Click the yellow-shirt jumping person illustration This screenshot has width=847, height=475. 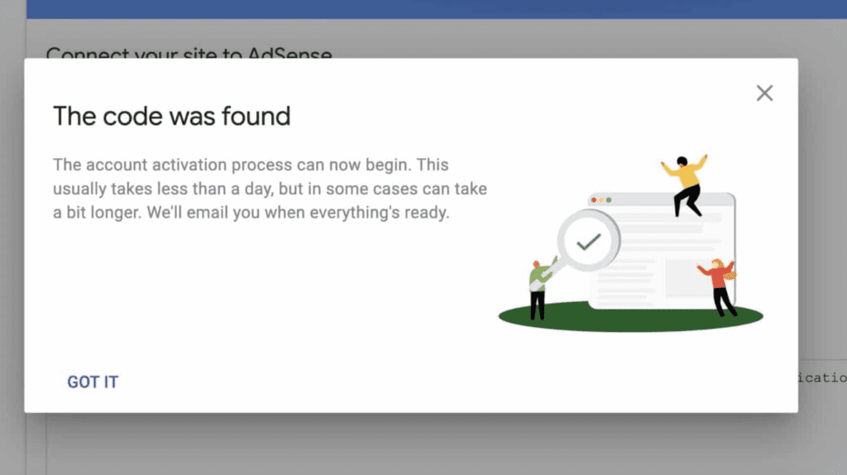pyautogui.click(x=685, y=185)
